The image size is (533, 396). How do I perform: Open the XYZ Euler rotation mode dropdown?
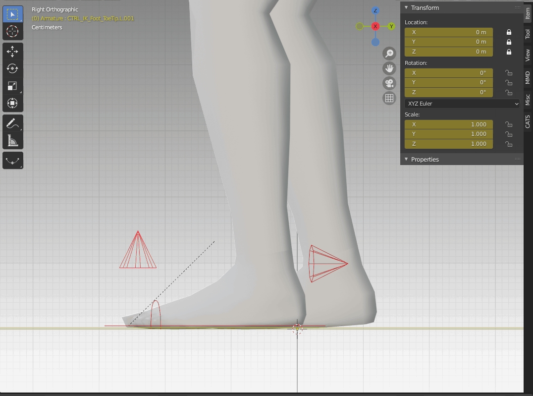462,104
